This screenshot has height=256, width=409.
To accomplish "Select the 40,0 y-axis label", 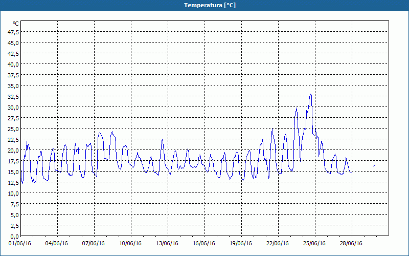I will click(x=13, y=65).
